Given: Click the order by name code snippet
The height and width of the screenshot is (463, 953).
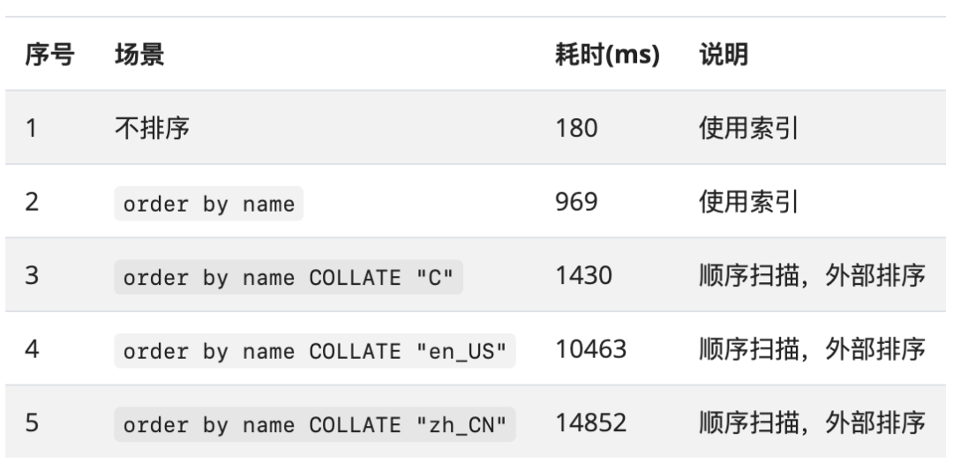Looking at the screenshot, I should click(208, 204).
